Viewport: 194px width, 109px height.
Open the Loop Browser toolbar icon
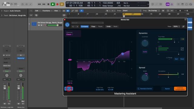tap(186, 4)
